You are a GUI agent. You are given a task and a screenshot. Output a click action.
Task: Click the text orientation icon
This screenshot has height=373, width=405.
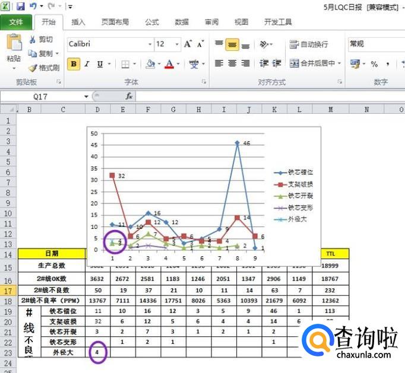point(264,44)
